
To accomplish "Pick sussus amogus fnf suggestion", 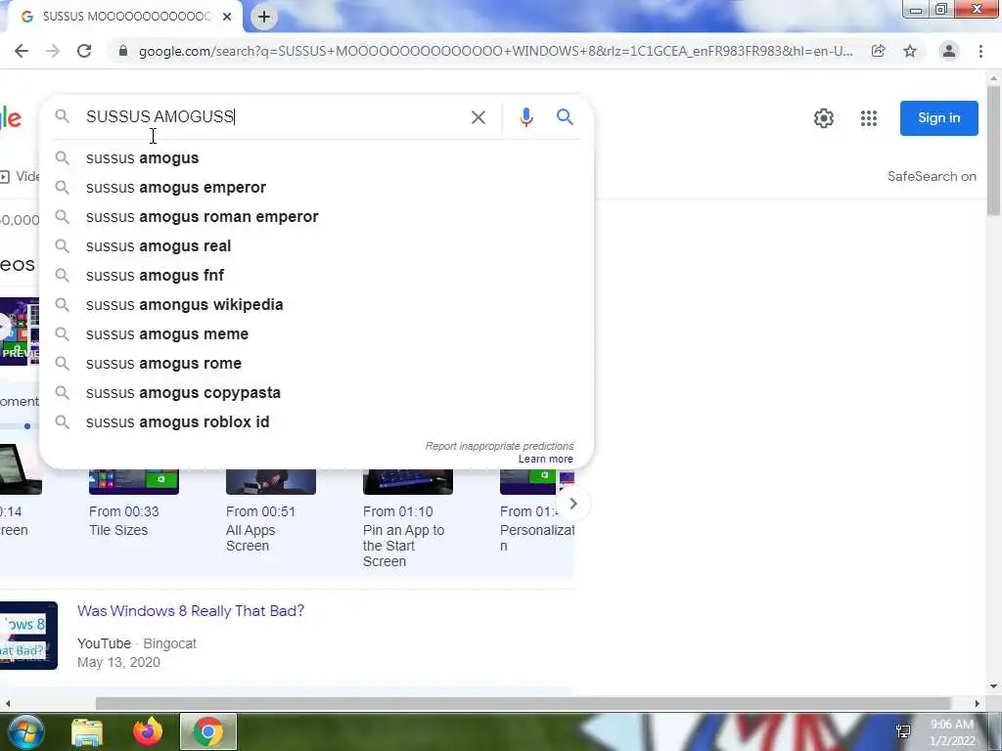I will pos(316,275).
